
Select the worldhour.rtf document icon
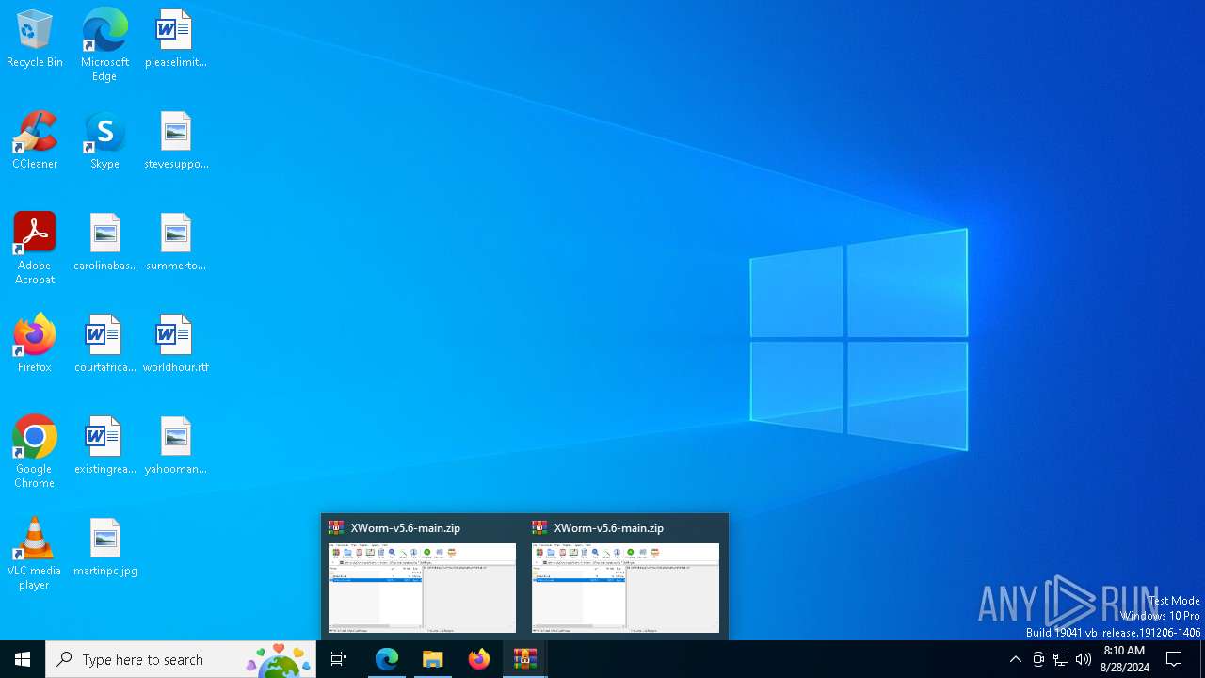click(x=175, y=345)
